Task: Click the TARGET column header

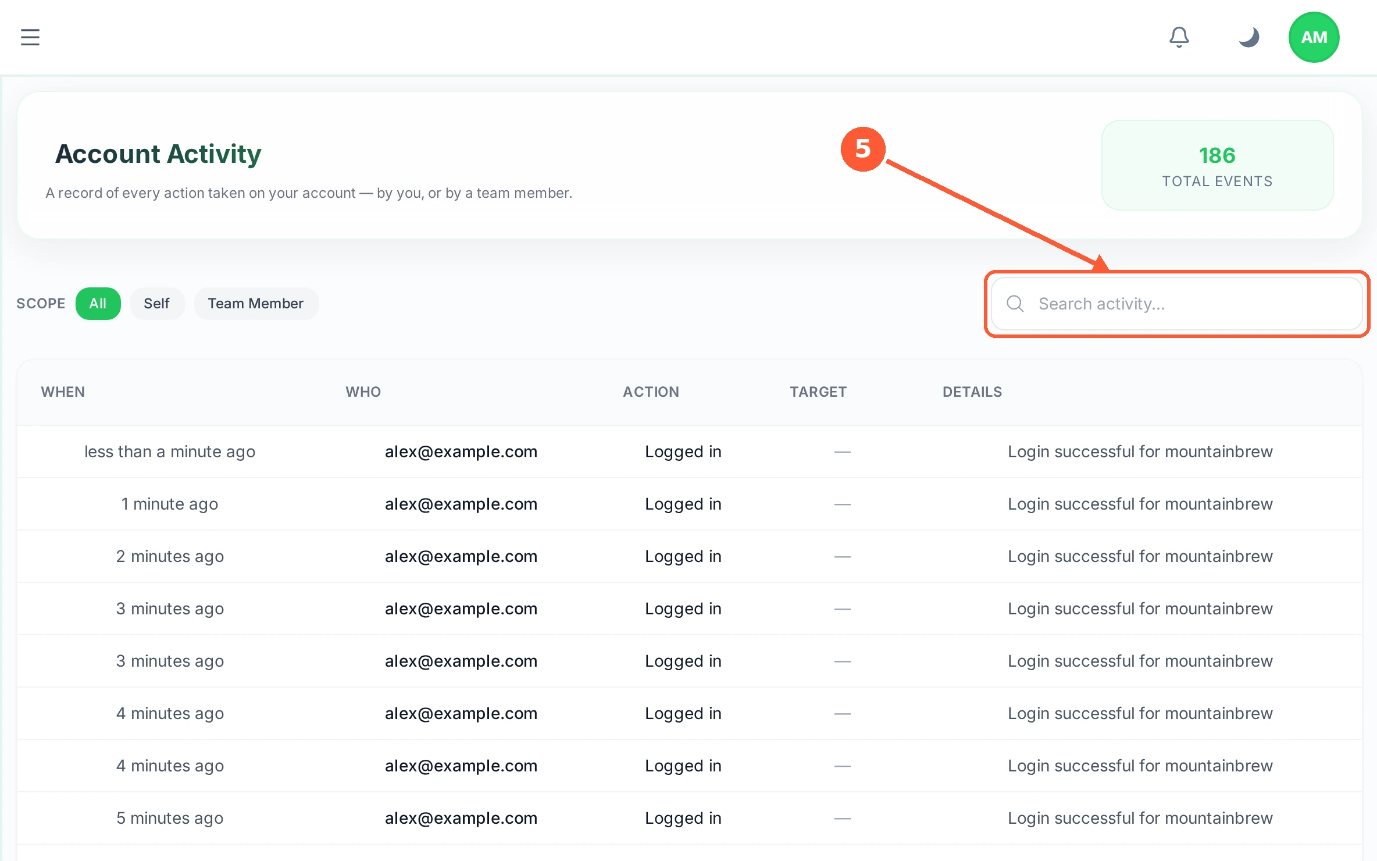Action: (818, 392)
